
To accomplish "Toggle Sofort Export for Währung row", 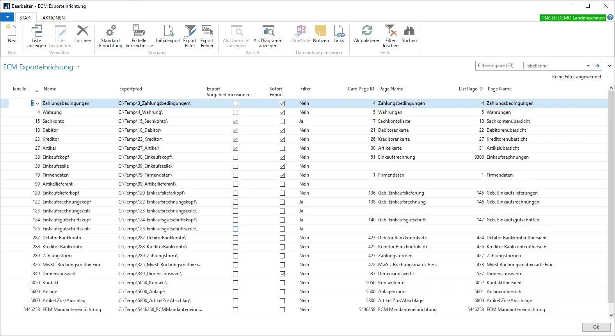I will coord(282,112).
